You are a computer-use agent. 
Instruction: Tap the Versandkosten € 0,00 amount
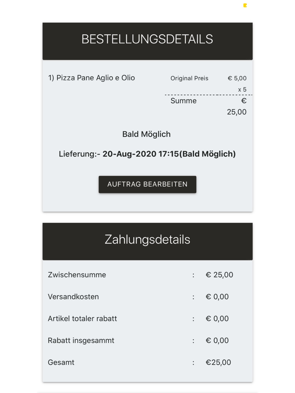pyautogui.click(x=217, y=297)
